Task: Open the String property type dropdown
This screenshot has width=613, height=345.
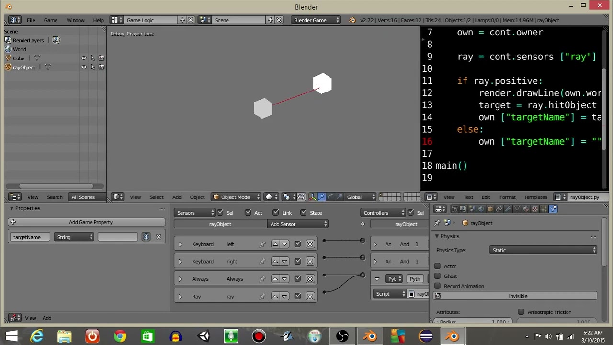Action: click(x=74, y=237)
